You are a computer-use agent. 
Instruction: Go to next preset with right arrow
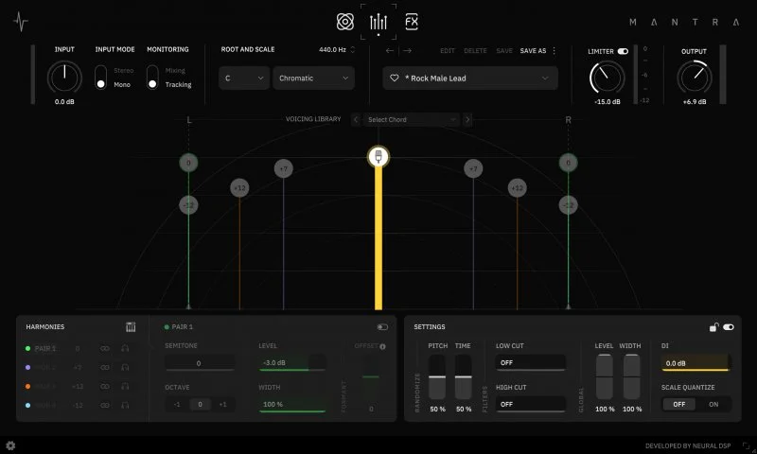coord(408,51)
